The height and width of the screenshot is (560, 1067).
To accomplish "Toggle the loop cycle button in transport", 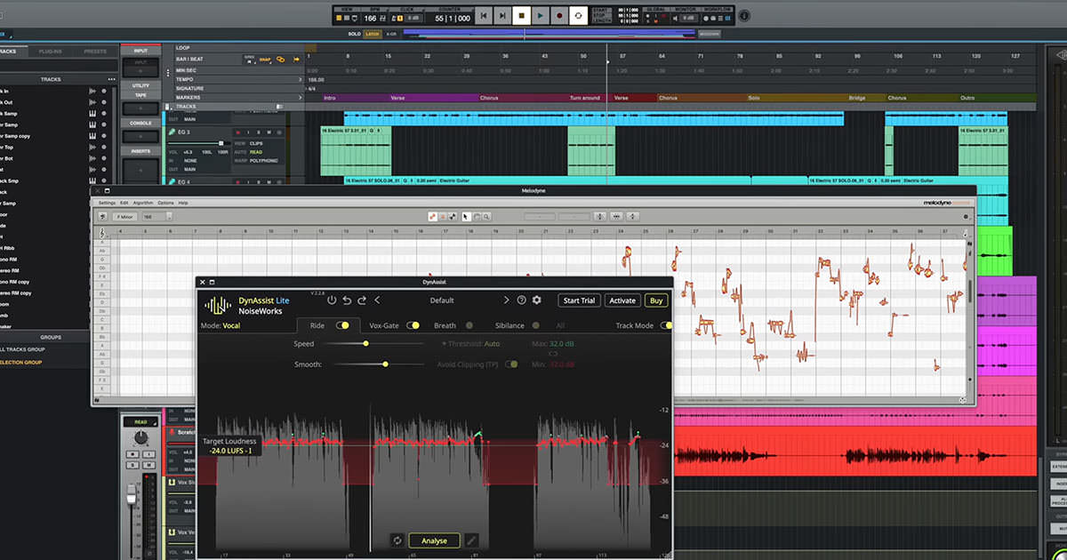I will coord(578,16).
